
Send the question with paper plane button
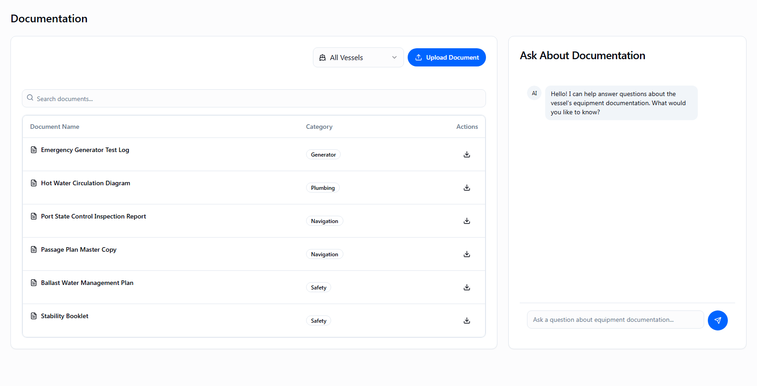pos(717,320)
